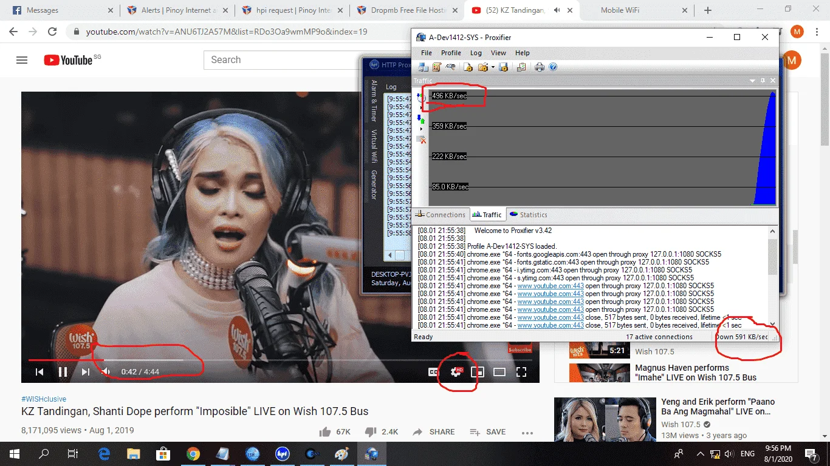Open the Windows Start menu
830x466 pixels.
point(15,453)
